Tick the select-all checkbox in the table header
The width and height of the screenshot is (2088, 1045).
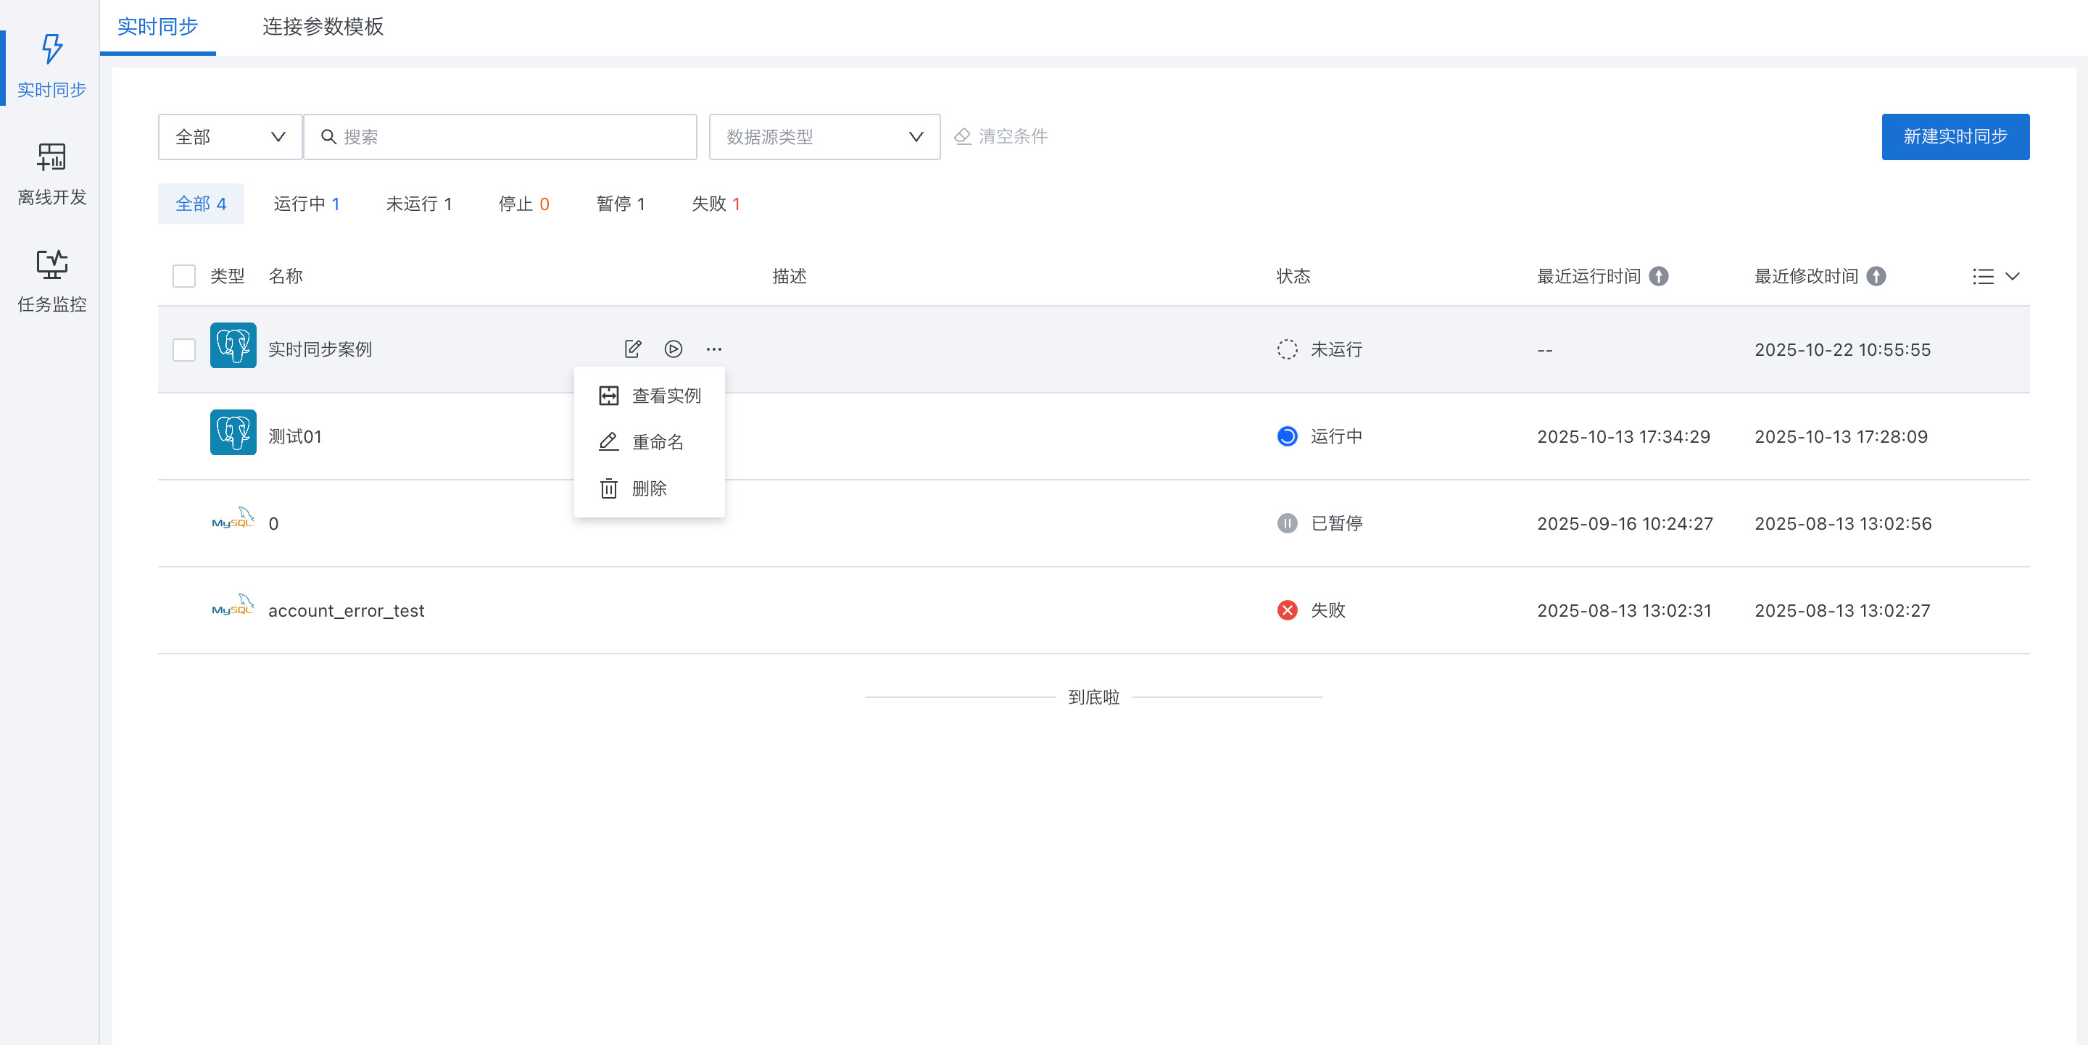[x=184, y=276]
